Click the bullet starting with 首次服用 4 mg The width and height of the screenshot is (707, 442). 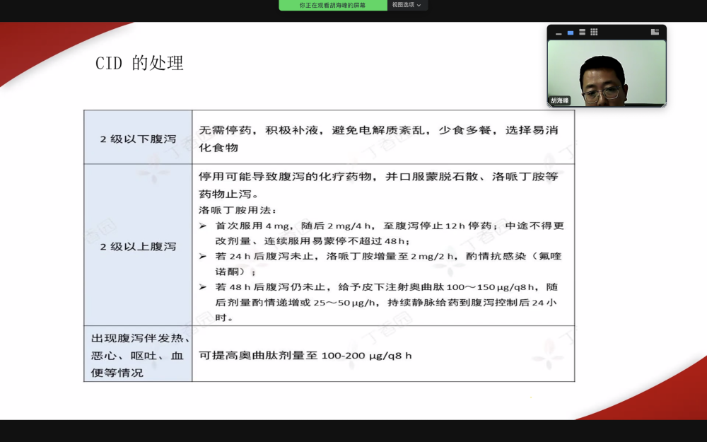click(x=382, y=233)
